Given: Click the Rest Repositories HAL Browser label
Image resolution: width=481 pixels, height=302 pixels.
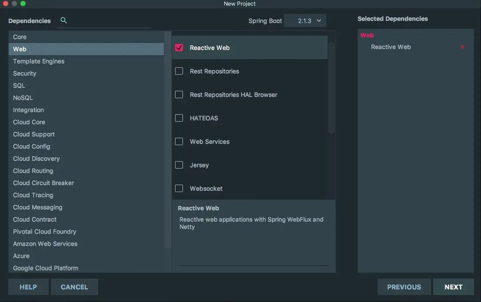Looking at the screenshot, I should 233,95.
